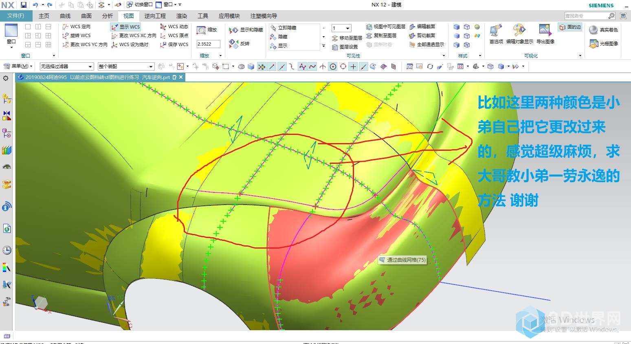Screen dimensions: 631x344
Task: Open the 整个装配 scope dropdown
Action: pyautogui.click(x=126, y=66)
